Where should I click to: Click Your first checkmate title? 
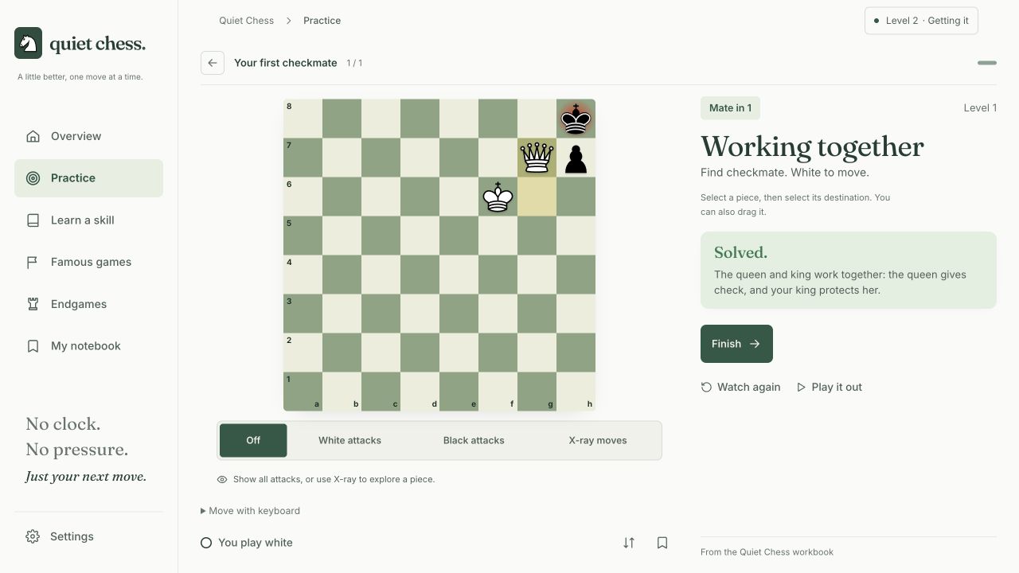click(286, 63)
